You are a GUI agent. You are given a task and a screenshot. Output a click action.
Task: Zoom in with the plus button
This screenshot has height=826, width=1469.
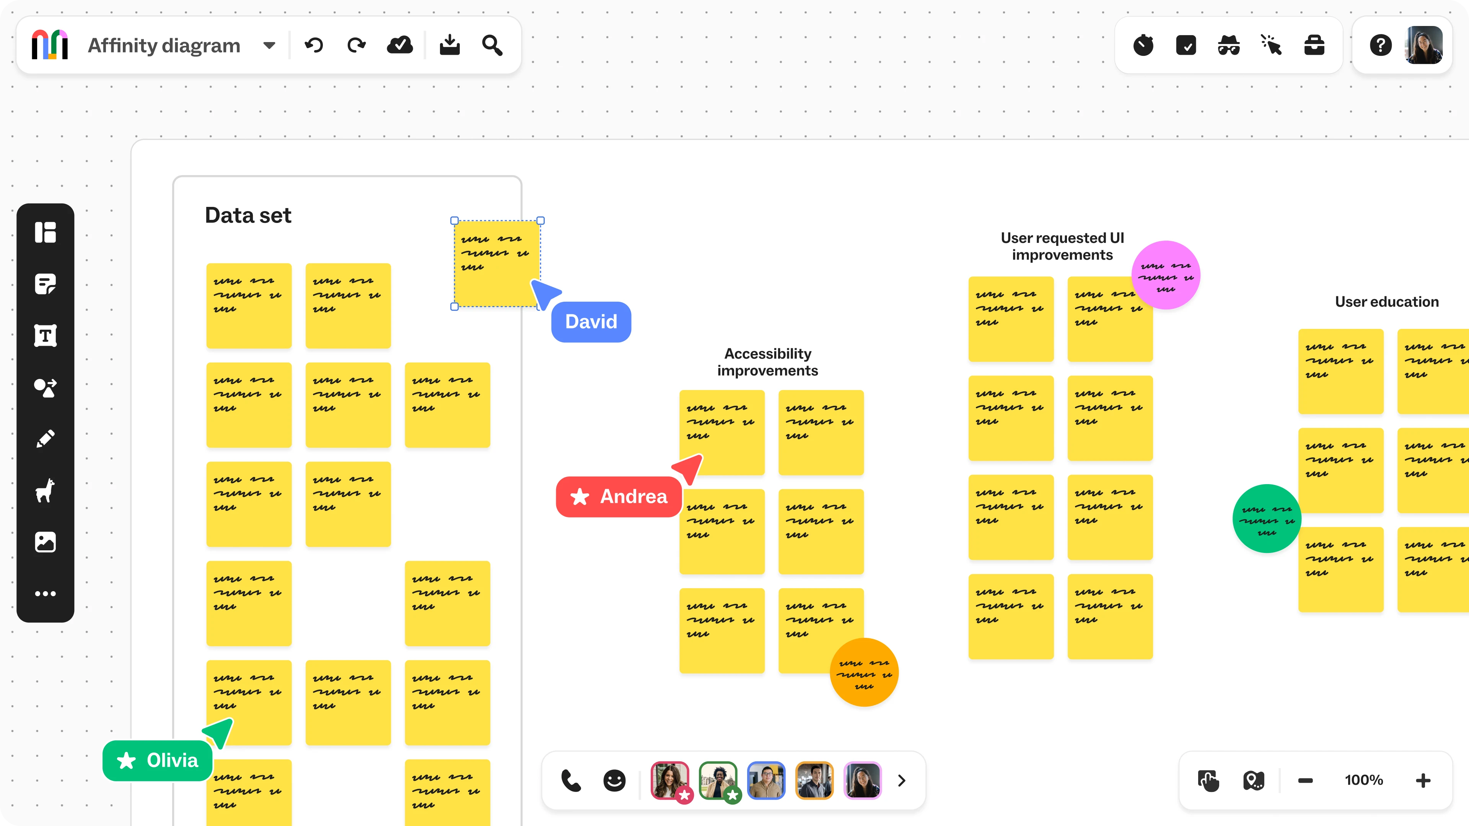[1423, 780]
